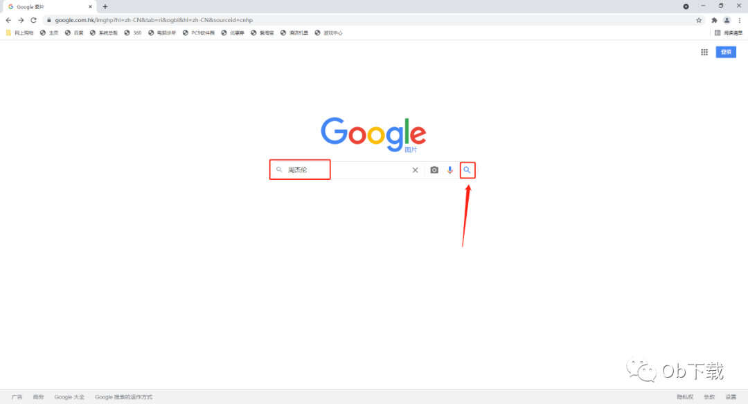
Task: Bookmark this page with the star
Action: 699,20
